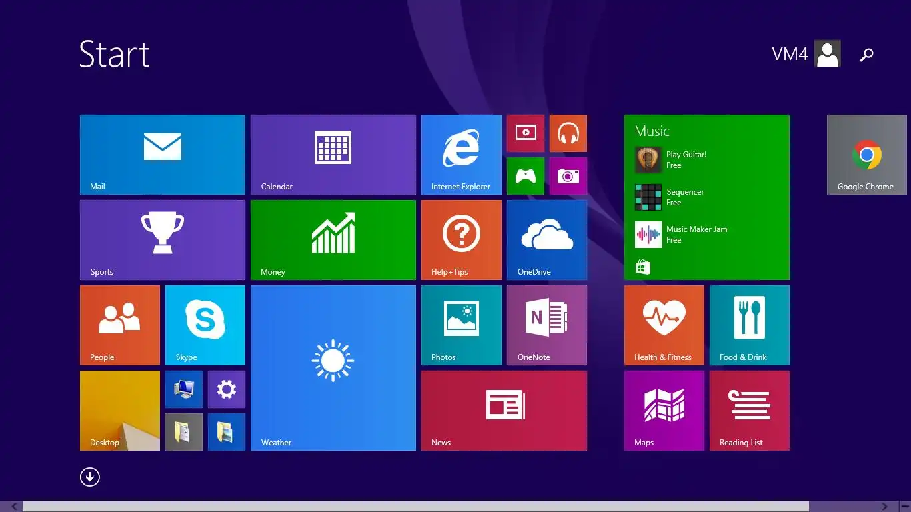Open the OneNote tile
This screenshot has width=911, height=512.
point(547,325)
